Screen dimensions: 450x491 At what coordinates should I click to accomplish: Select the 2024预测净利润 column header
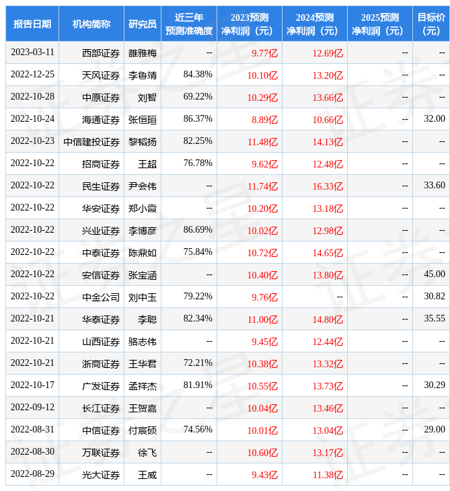click(x=314, y=24)
